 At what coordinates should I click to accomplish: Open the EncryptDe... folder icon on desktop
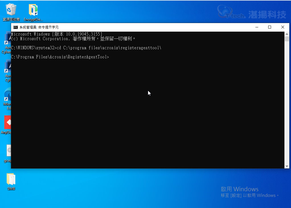point(33,12)
